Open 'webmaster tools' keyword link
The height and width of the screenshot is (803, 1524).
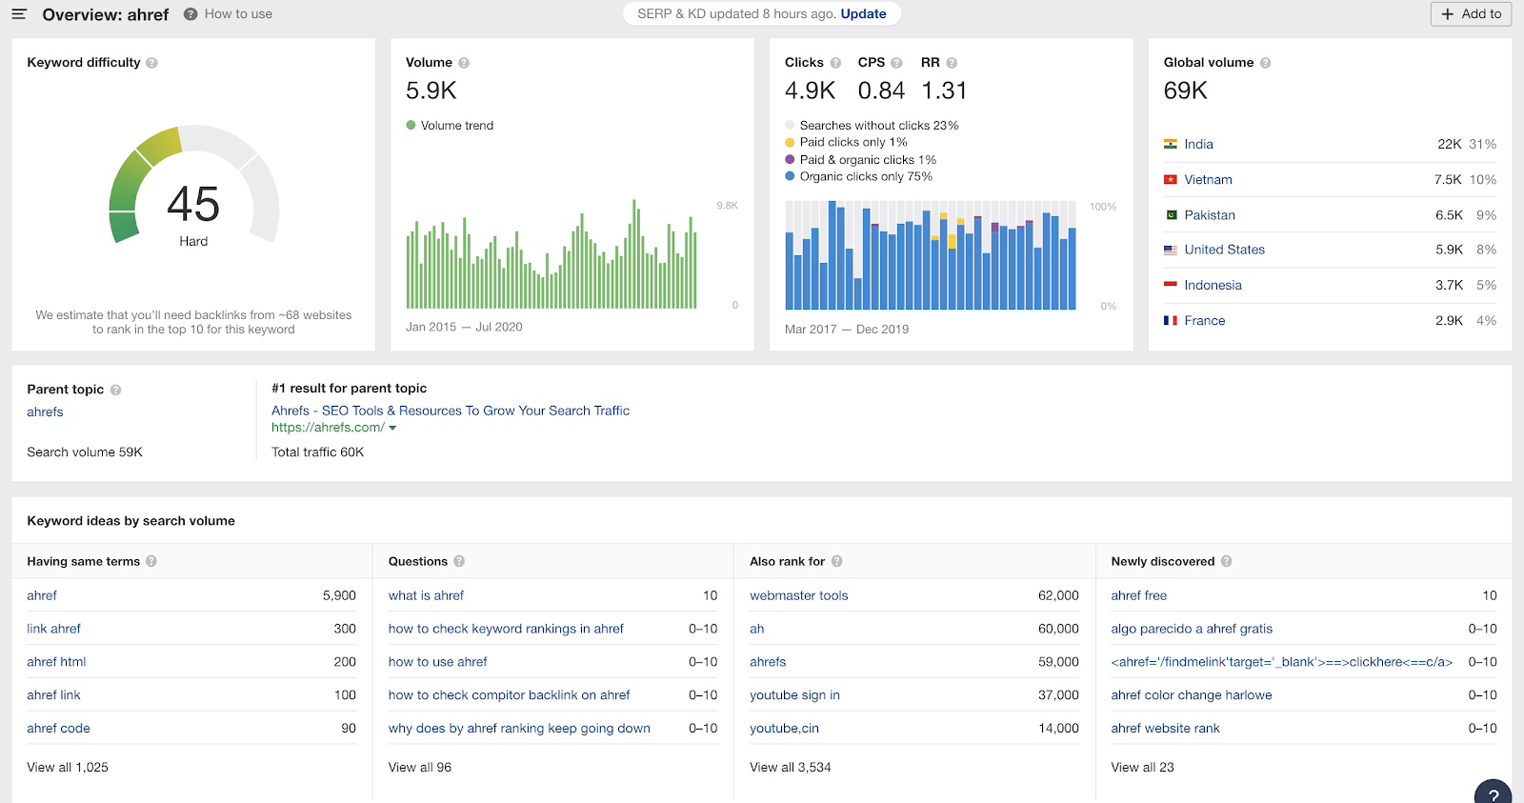coord(798,595)
